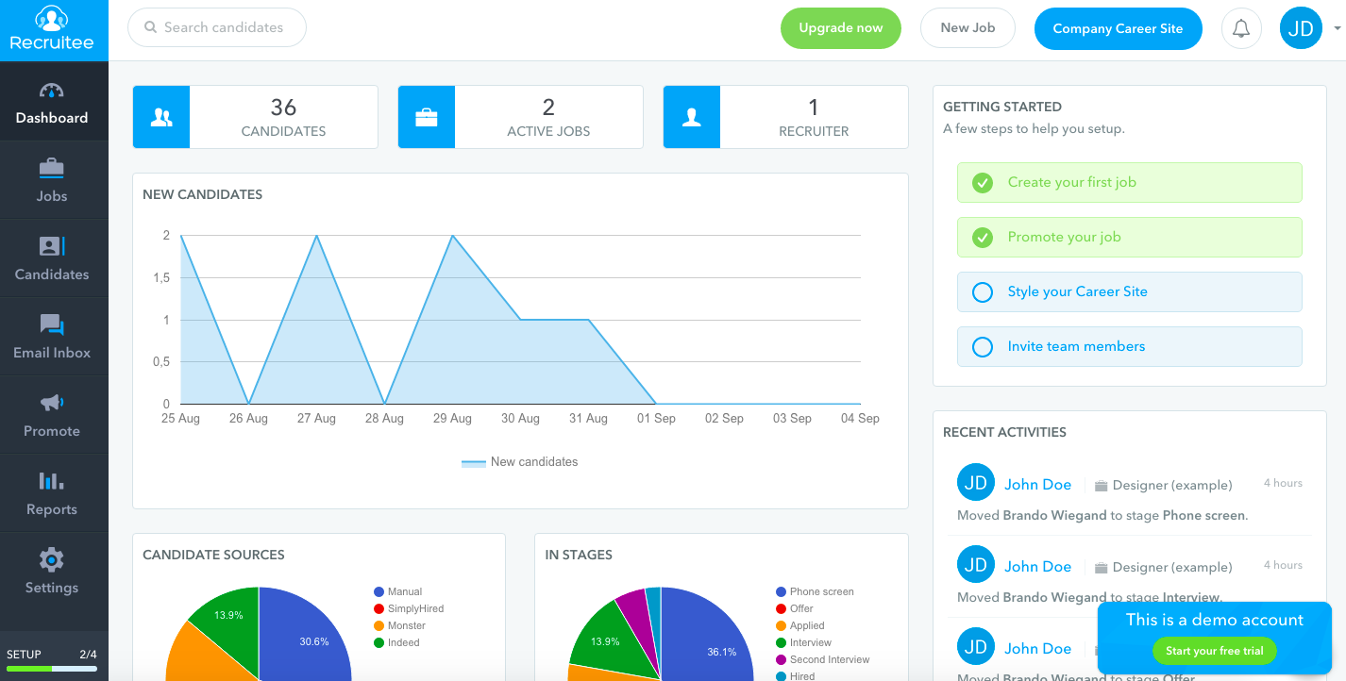
Task: Toggle Monster in the sources legend
Action: (x=400, y=626)
